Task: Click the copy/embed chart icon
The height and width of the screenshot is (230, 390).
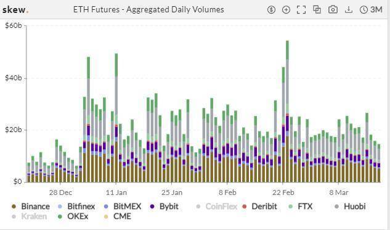Action: point(317,10)
